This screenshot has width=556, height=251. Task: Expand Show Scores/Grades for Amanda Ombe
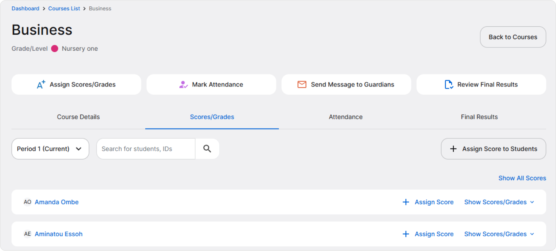pos(499,202)
